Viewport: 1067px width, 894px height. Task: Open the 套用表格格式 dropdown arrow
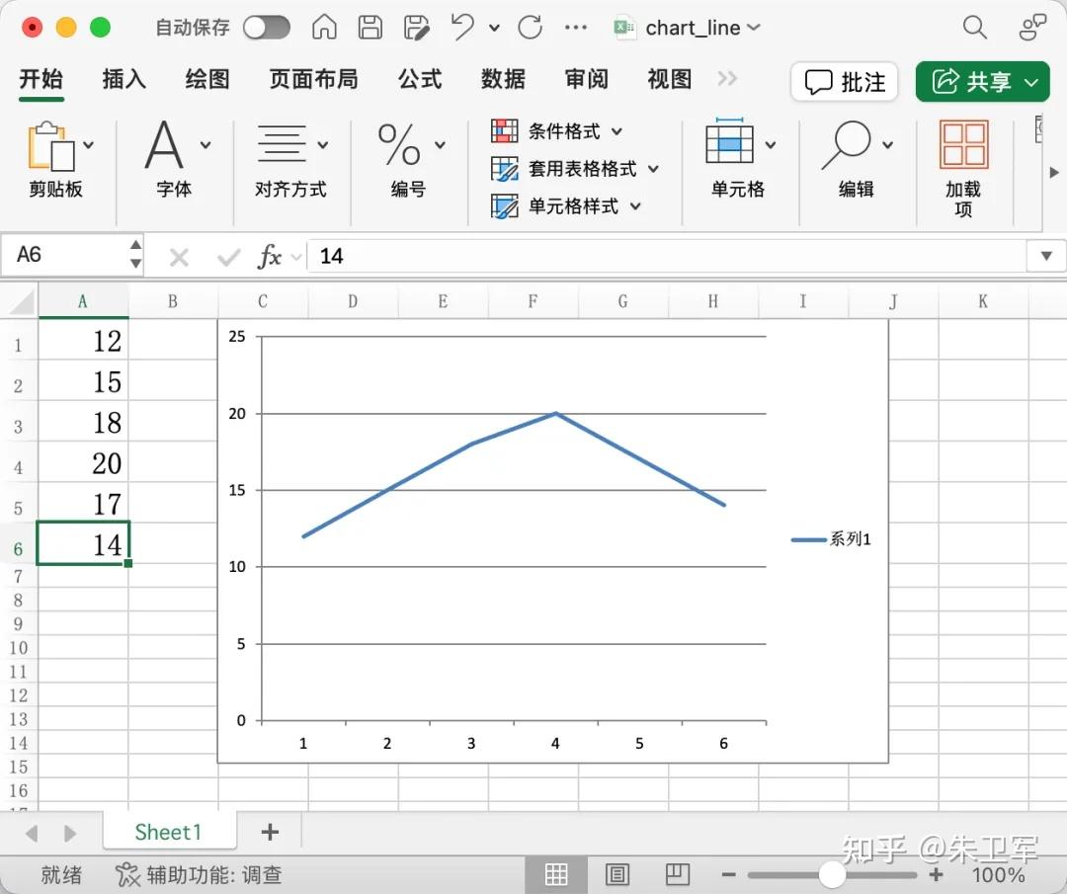click(652, 169)
